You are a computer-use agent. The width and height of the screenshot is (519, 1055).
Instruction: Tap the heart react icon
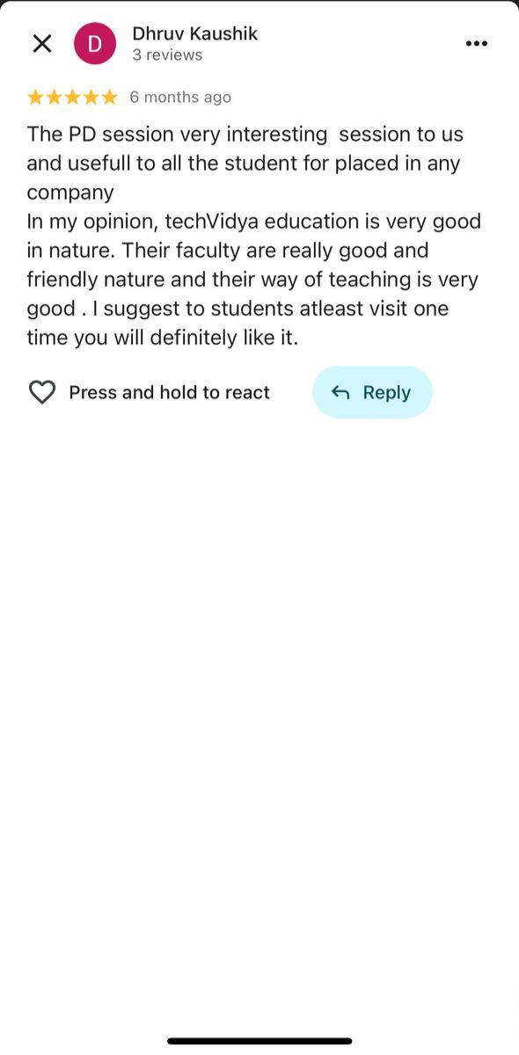pos(42,392)
